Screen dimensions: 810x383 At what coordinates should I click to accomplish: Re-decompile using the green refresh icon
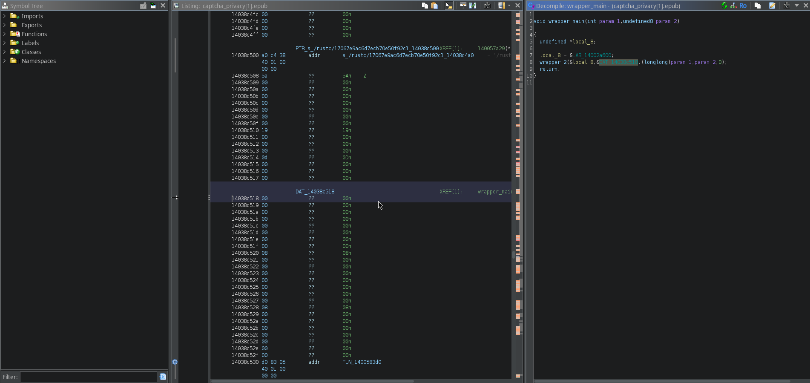[724, 6]
